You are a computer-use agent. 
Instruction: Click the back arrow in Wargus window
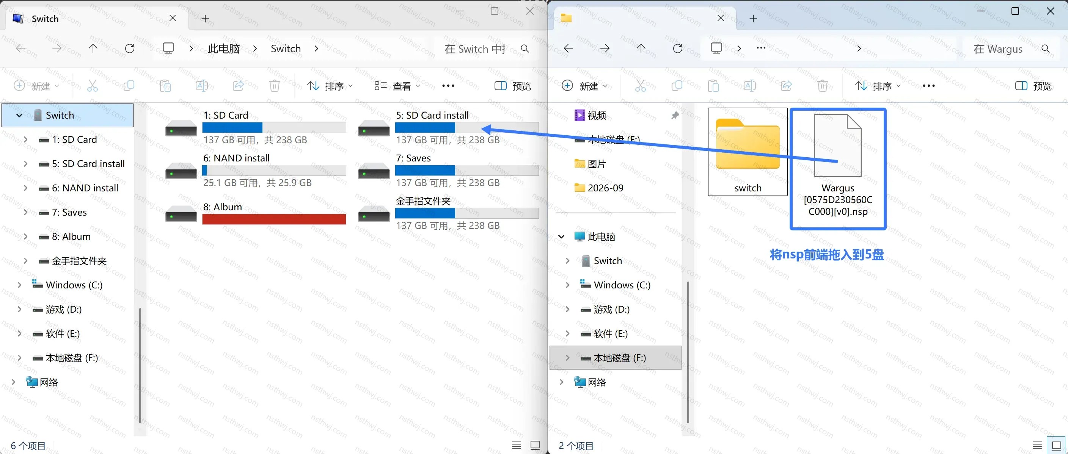tap(569, 49)
